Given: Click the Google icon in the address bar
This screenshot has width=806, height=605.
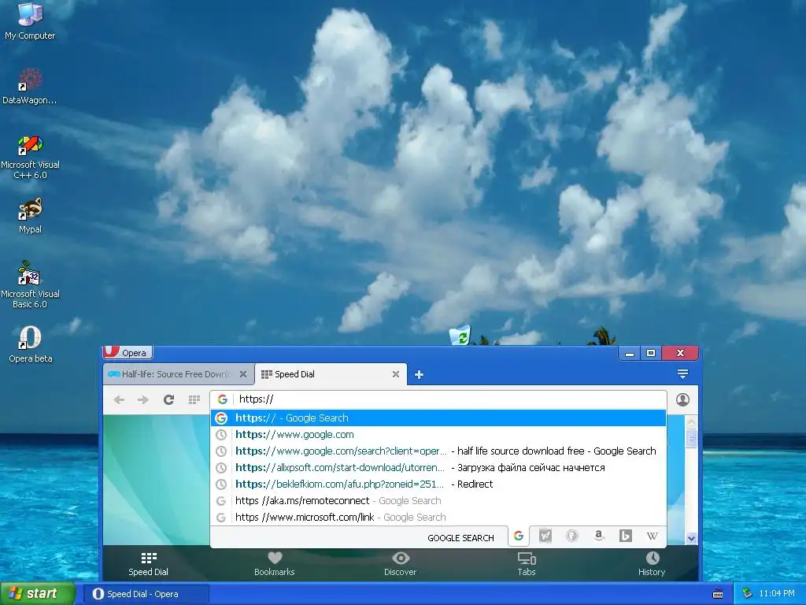Looking at the screenshot, I should pos(223,399).
